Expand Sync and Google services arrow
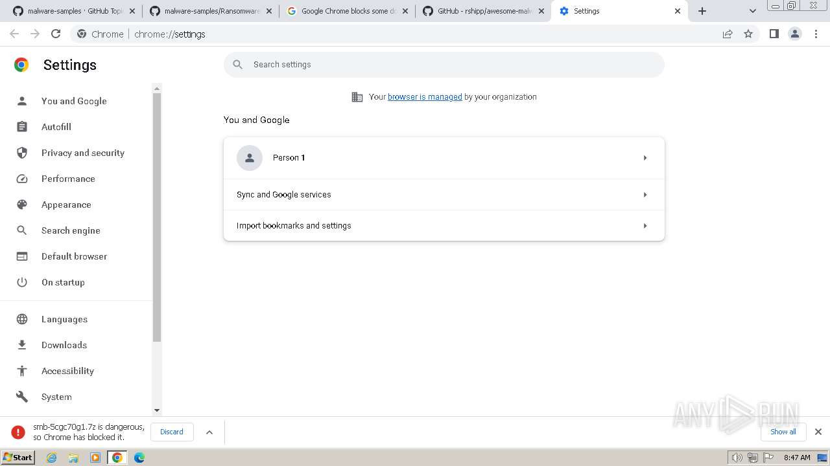 pos(645,195)
